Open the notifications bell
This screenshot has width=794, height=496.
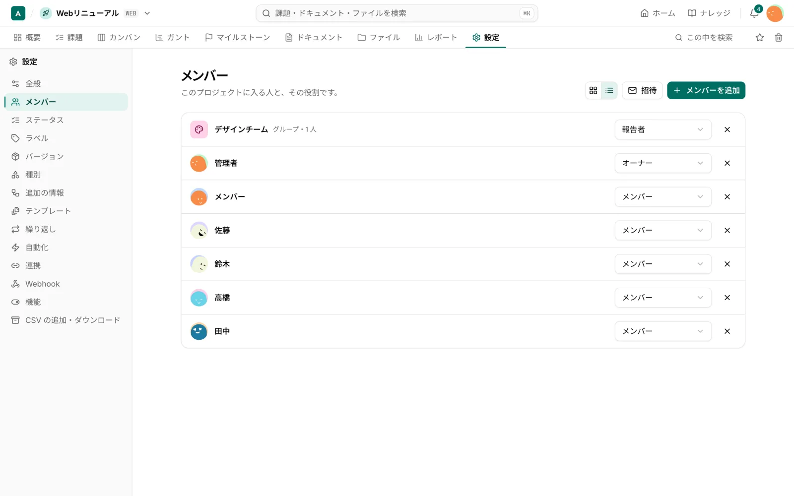pyautogui.click(x=754, y=13)
